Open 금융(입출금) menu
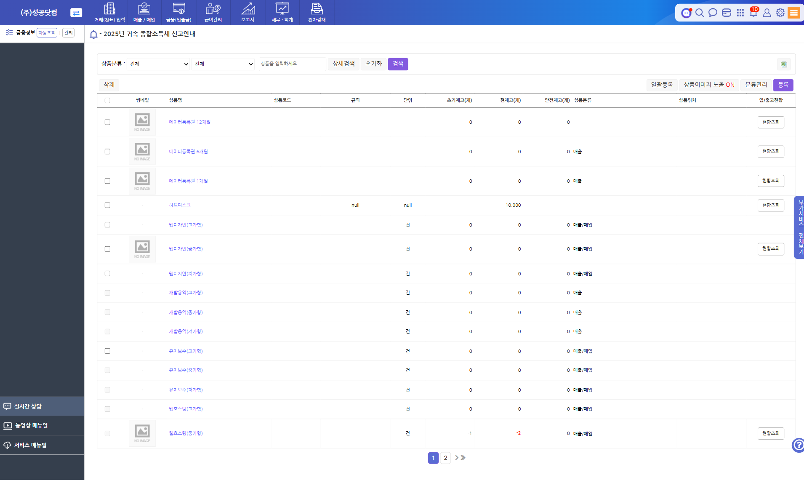 [179, 13]
